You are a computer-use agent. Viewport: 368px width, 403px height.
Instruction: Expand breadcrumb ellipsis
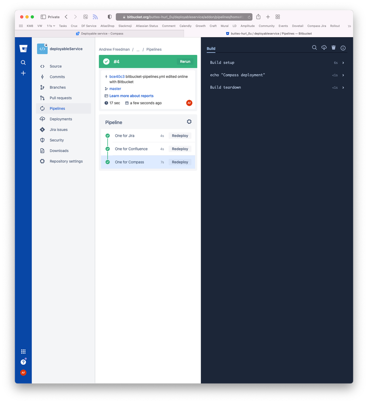pyautogui.click(x=138, y=50)
